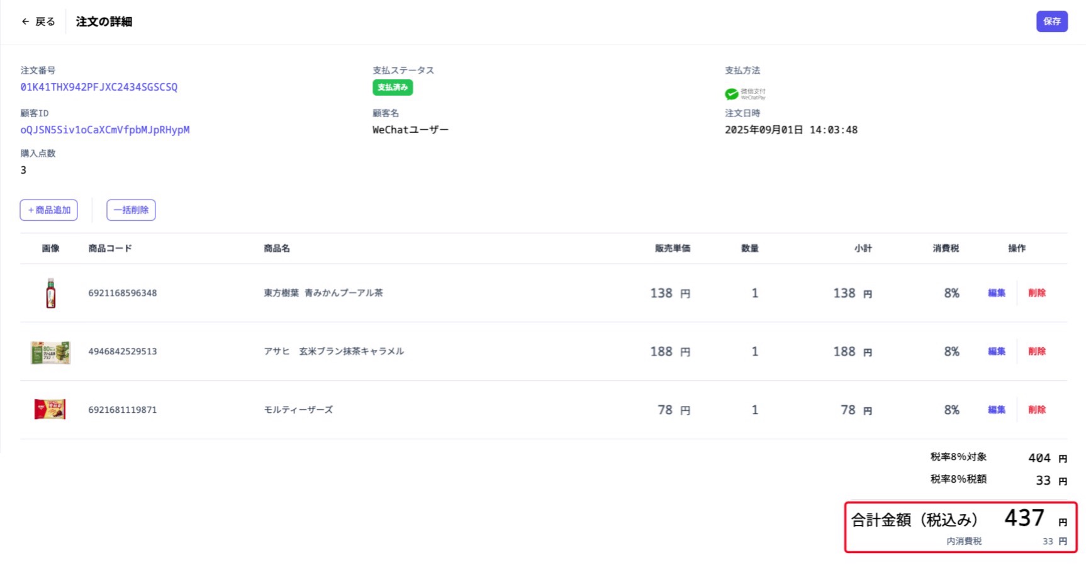Delete the アサヒ 玄米ブラン item
The width and height of the screenshot is (1086, 567).
[x=1037, y=351]
